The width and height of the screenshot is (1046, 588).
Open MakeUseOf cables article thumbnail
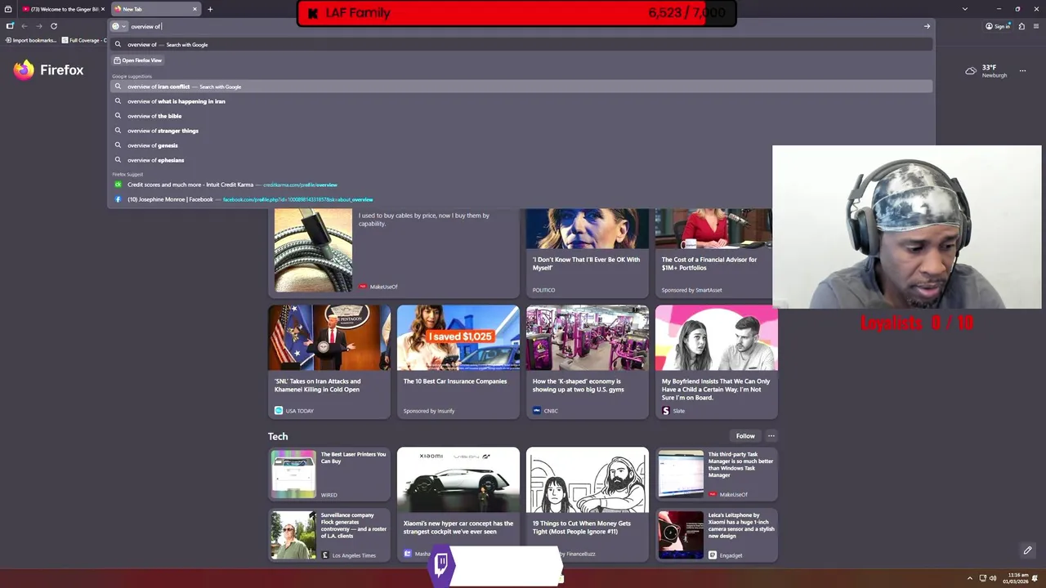pos(313,251)
